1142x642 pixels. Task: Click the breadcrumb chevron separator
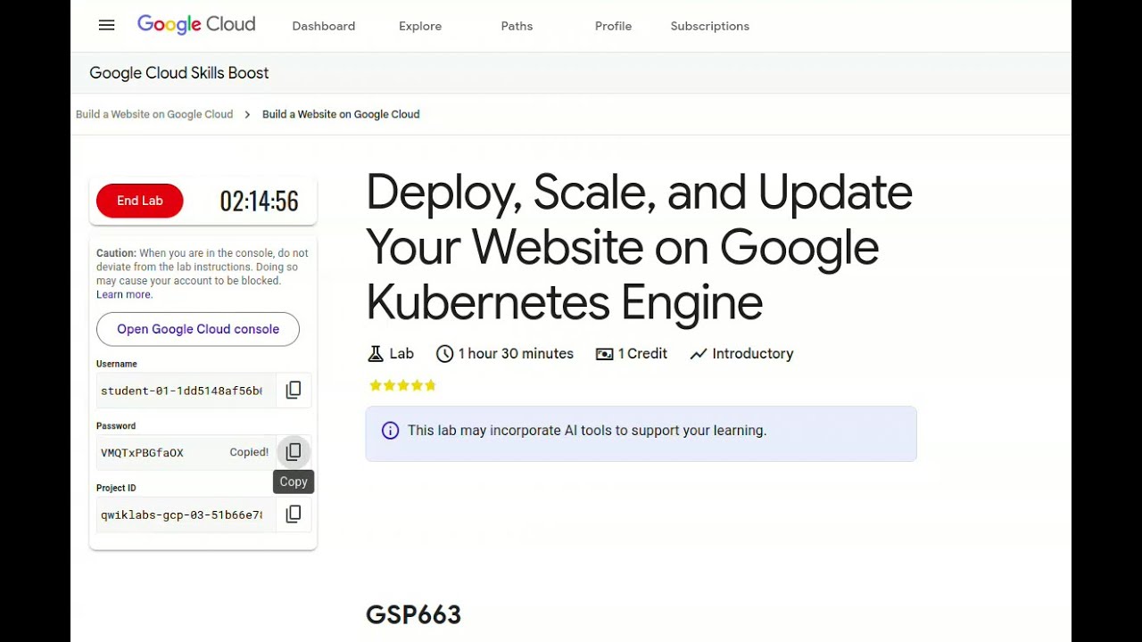click(x=247, y=114)
